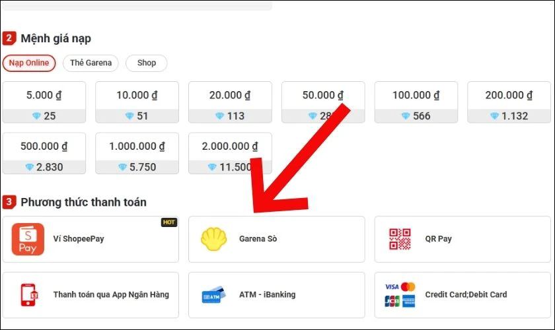The image size is (555, 330).
Task: Pick the 200.000 đ top-up package
Action: point(509,96)
